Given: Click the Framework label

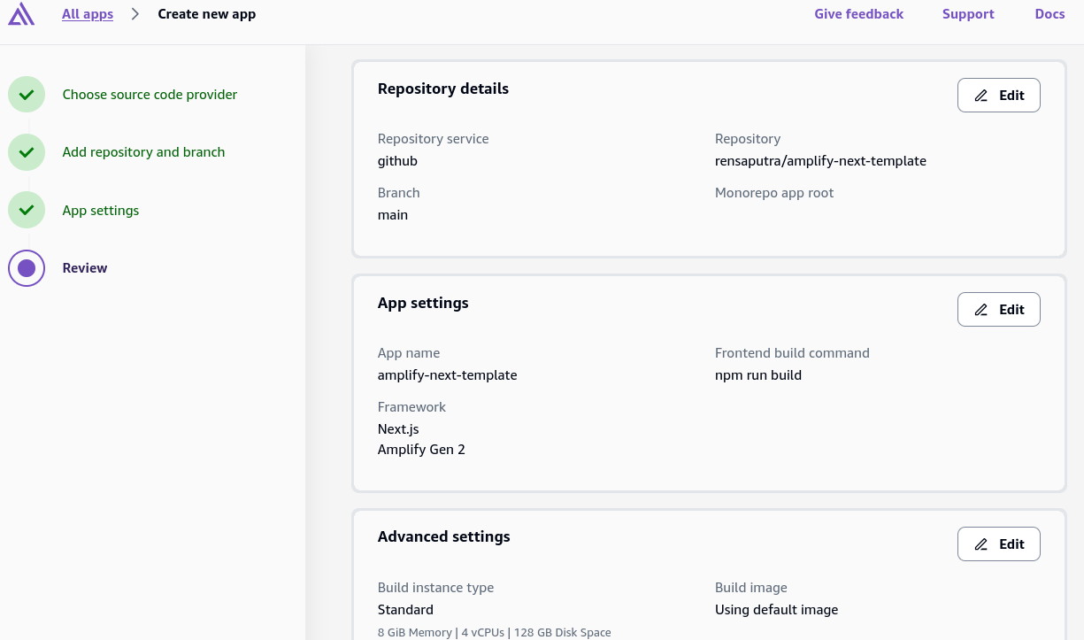Looking at the screenshot, I should [x=411, y=407].
